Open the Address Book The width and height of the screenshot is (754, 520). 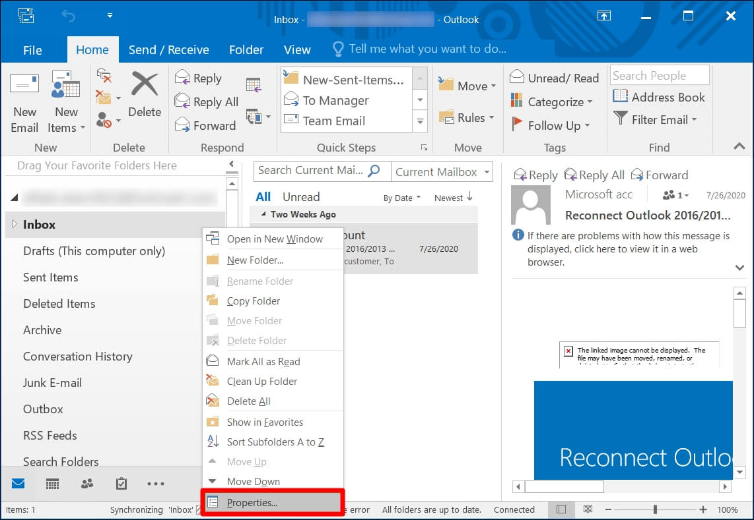click(659, 97)
